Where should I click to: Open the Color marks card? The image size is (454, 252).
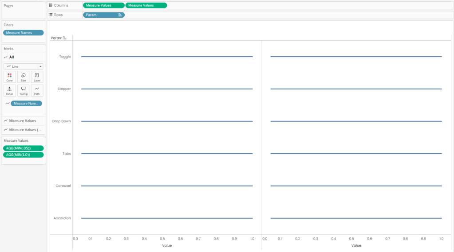coord(10,77)
